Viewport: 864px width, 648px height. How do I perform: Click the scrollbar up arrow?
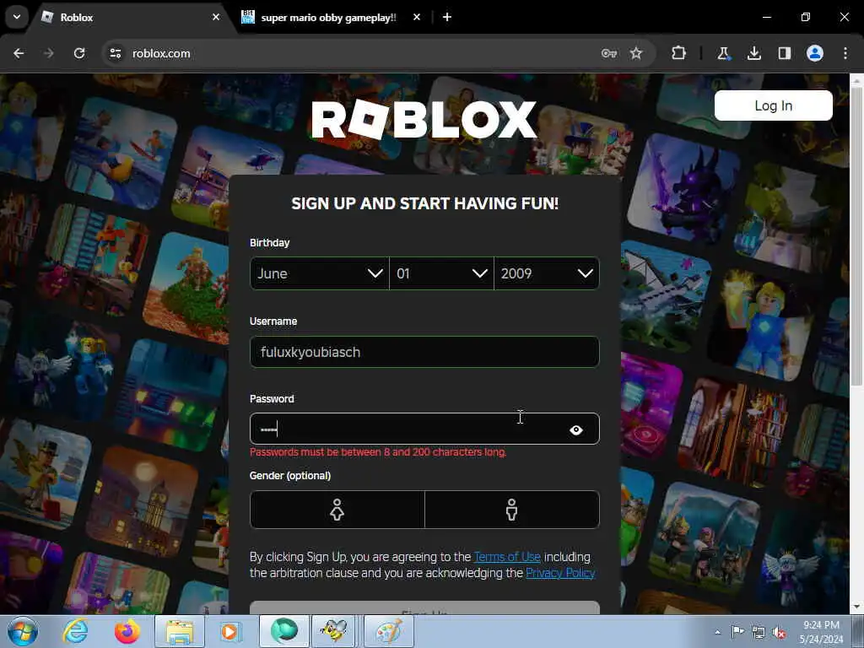coord(856,80)
